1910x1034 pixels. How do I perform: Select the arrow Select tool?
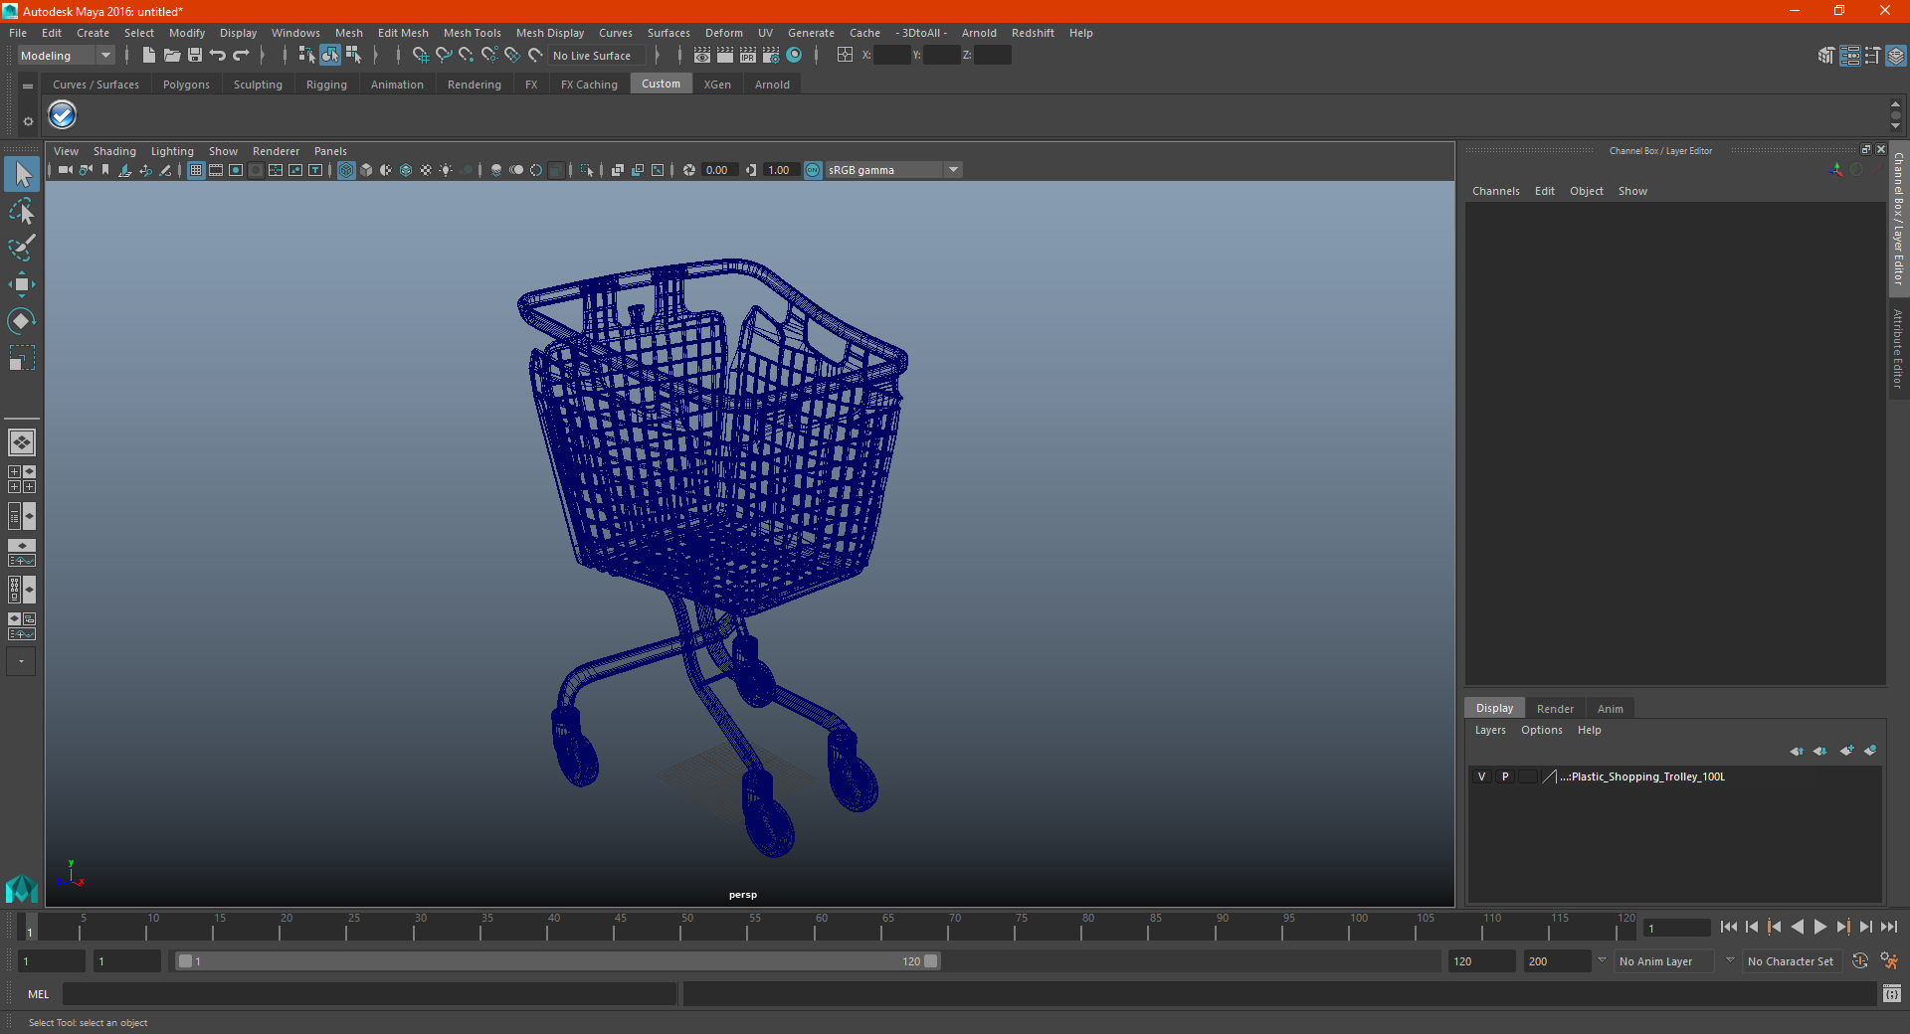click(x=22, y=175)
